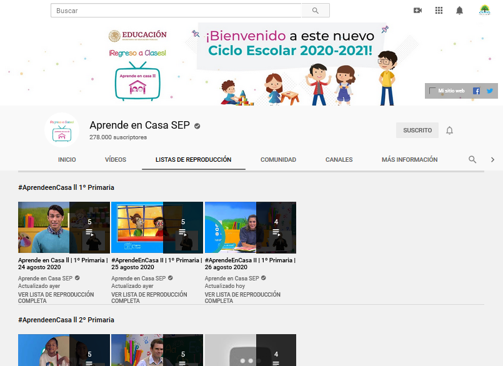Click the Aprende en Casa SEP channel title
The height and width of the screenshot is (366, 503).
139,125
